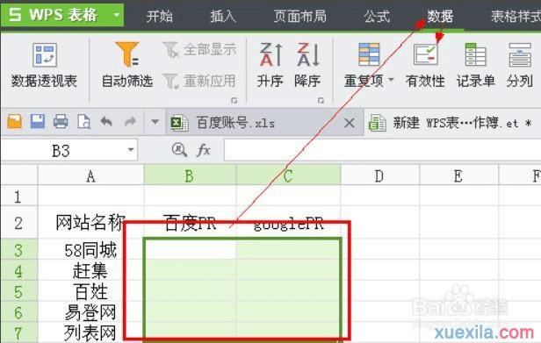Click the select-all corner of the grid
This screenshot has width=541, height=343.
tap(18, 175)
